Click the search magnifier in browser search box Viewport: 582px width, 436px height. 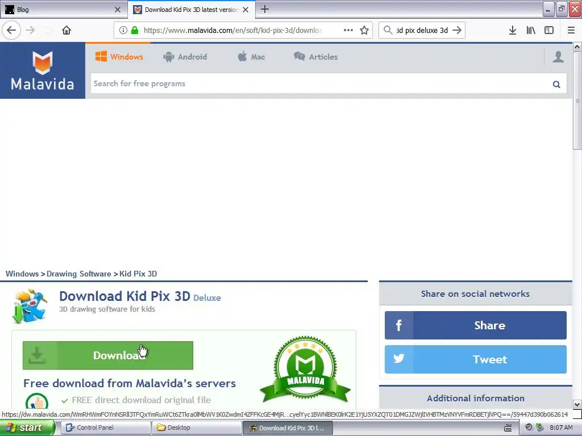pyautogui.click(x=388, y=31)
